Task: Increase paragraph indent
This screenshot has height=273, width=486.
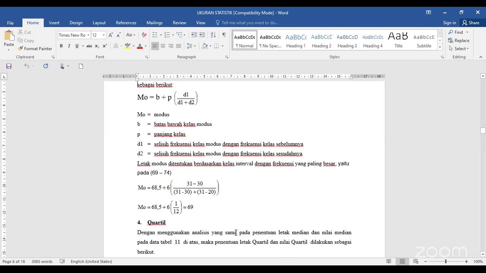Action: (x=202, y=35)
